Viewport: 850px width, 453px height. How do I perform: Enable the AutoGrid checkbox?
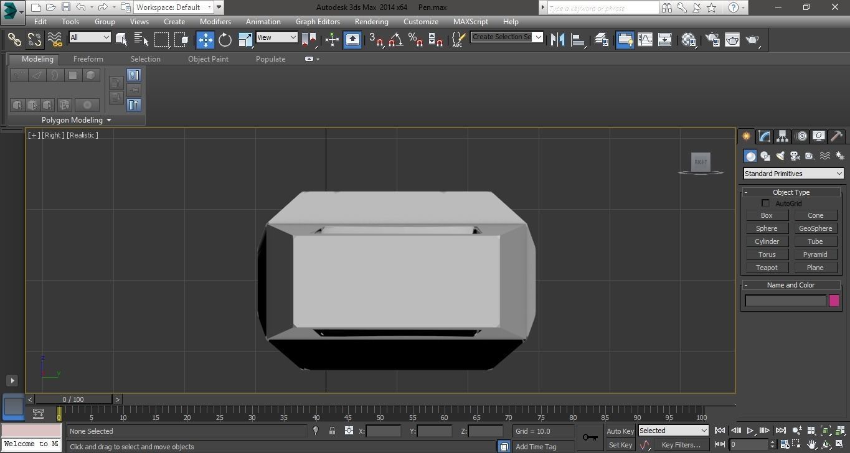[765, 203]
